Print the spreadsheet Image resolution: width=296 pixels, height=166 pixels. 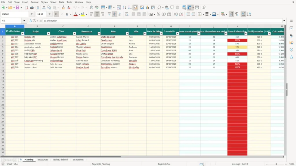coord(32,7)
